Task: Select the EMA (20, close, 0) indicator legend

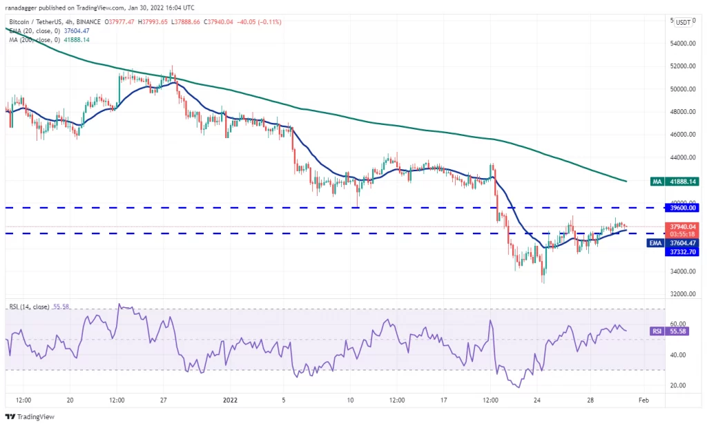Action: click(x=35, y=30)
